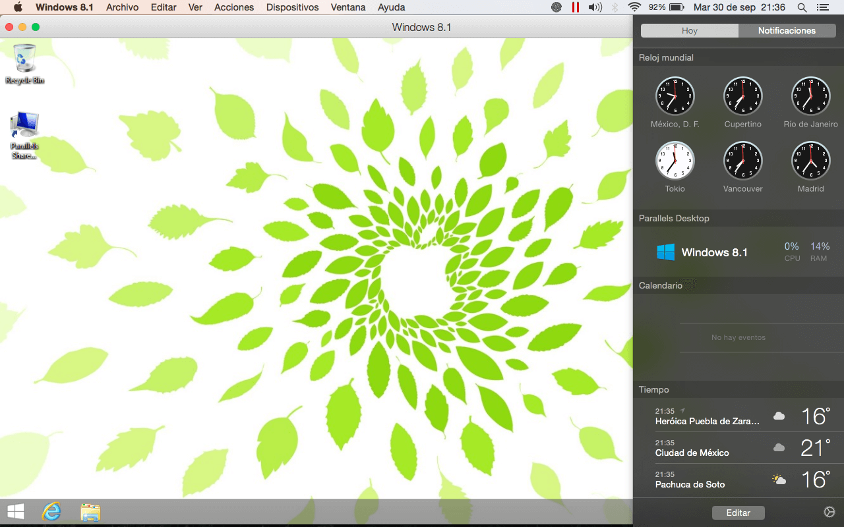This screenshot has width=844, height=527.
Task: Open the Recycle Bin desktop icon
Action: click(x=24, y=60)
